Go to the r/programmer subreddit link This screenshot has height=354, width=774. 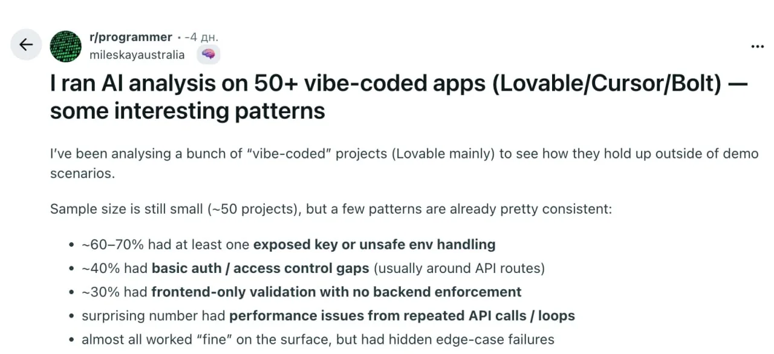[x=131, y=37]
